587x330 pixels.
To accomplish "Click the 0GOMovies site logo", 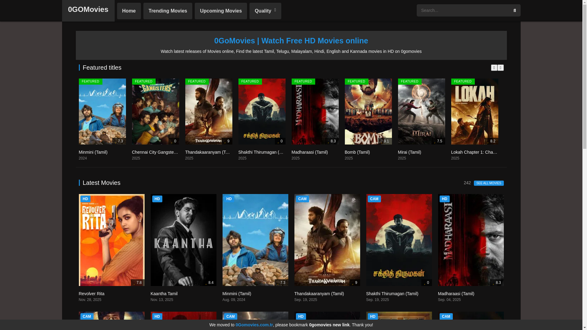I will pos(88,9).
